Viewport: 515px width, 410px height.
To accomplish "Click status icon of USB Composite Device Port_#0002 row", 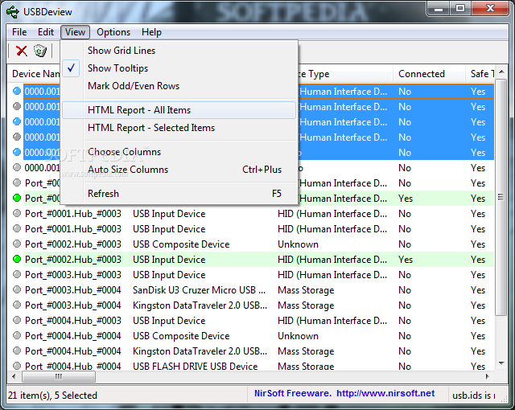I will (x=17, y=244).
